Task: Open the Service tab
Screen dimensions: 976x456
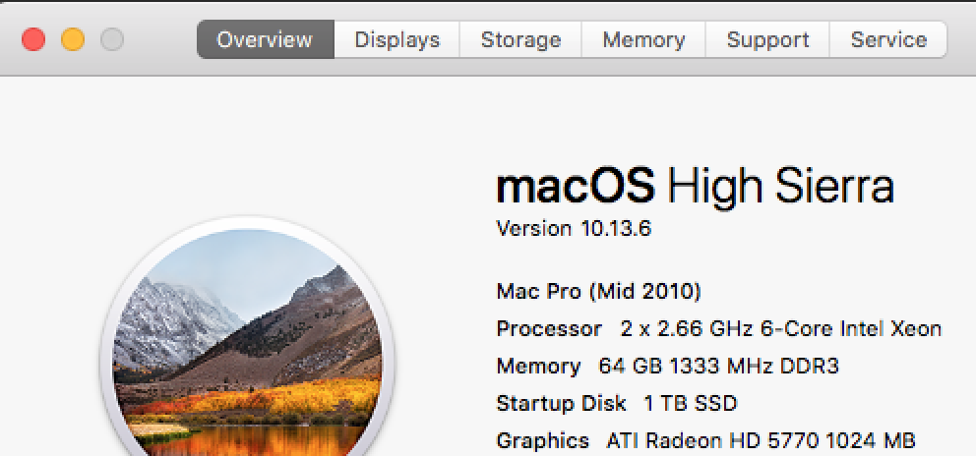Action: pos(888,40)
